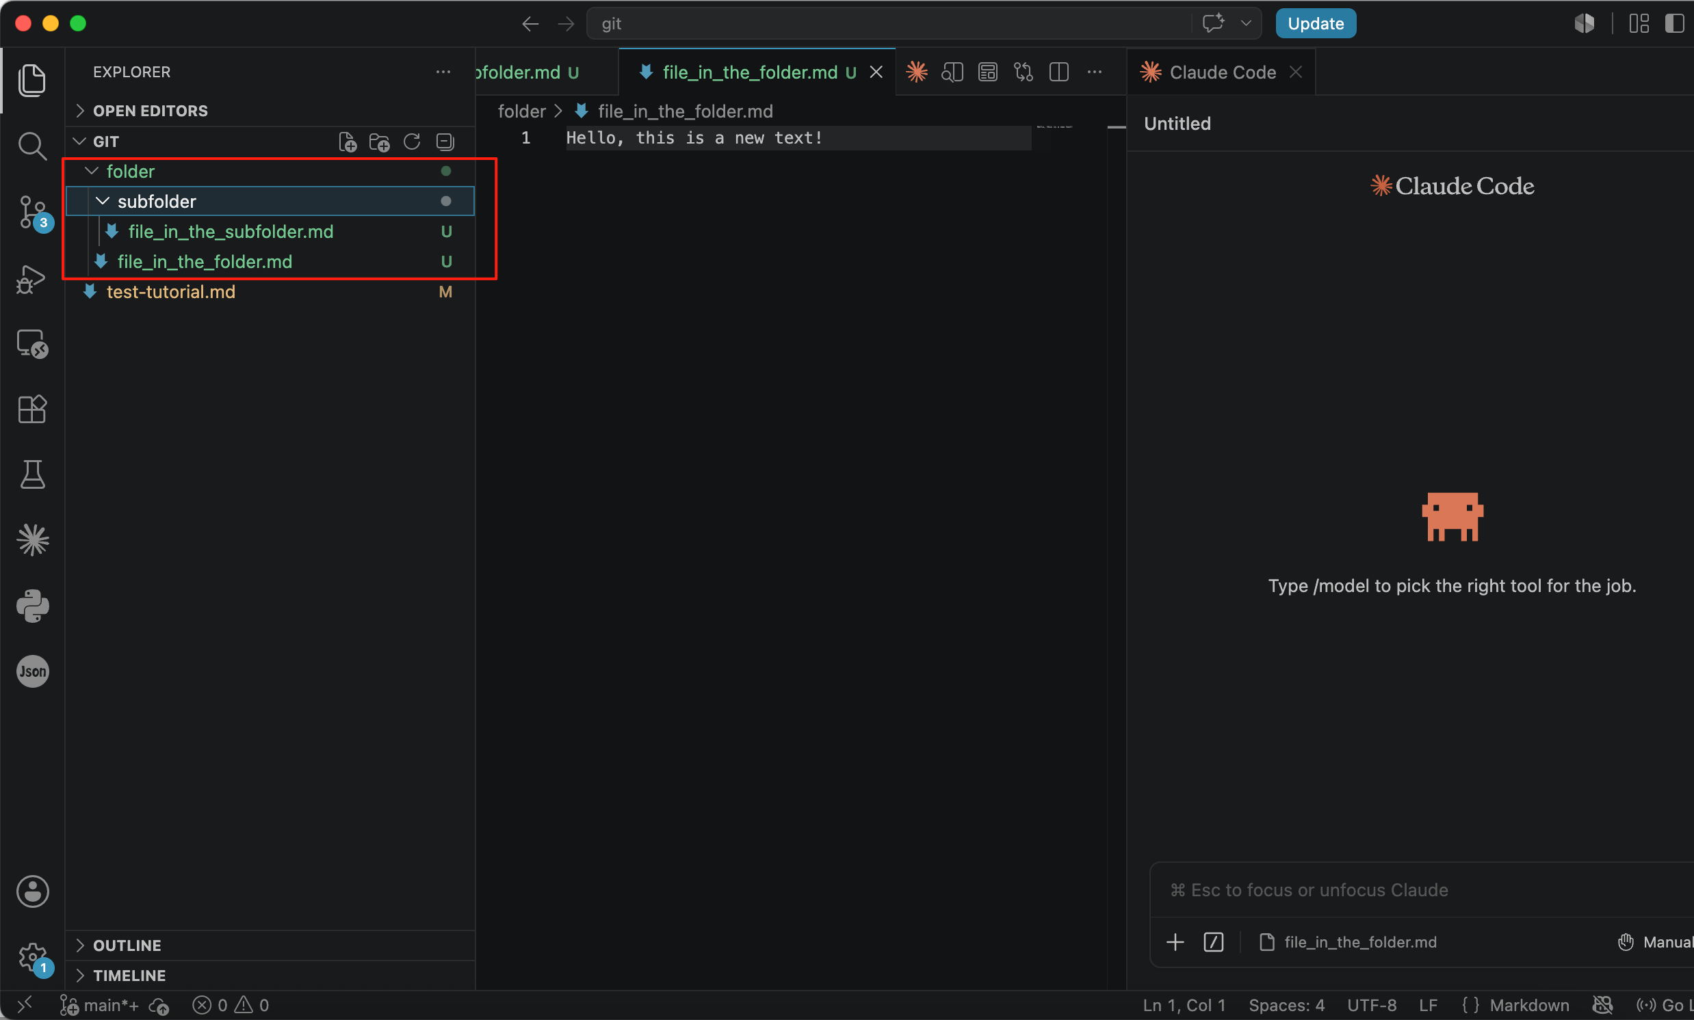Open the markdown preview to the side

(952, 72)
